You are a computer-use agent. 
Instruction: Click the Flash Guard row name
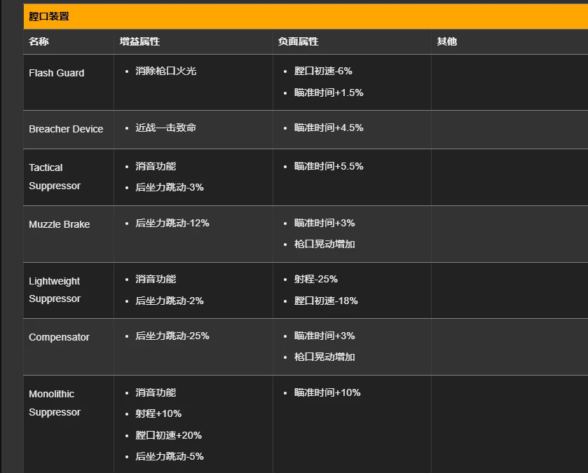(x=57, y=73)
